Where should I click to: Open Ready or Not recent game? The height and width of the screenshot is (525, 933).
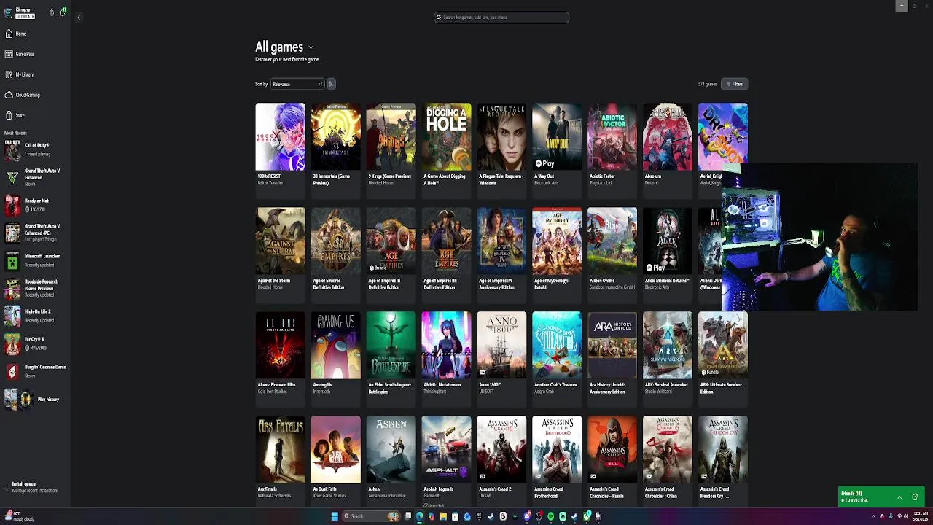(x=35, y=205)
